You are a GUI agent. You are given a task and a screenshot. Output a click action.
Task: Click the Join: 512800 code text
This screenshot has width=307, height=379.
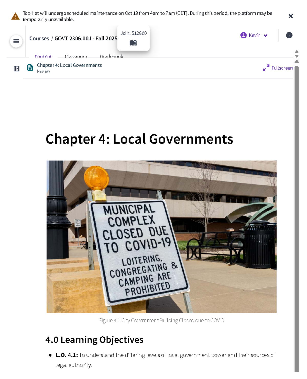tap(134, 33)
